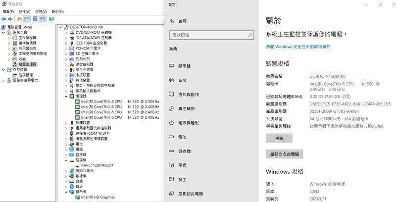Viewport: 396px width, 202px height.
Task: Select 事件檢視器 in the console tree
Action: coord(27,43)
